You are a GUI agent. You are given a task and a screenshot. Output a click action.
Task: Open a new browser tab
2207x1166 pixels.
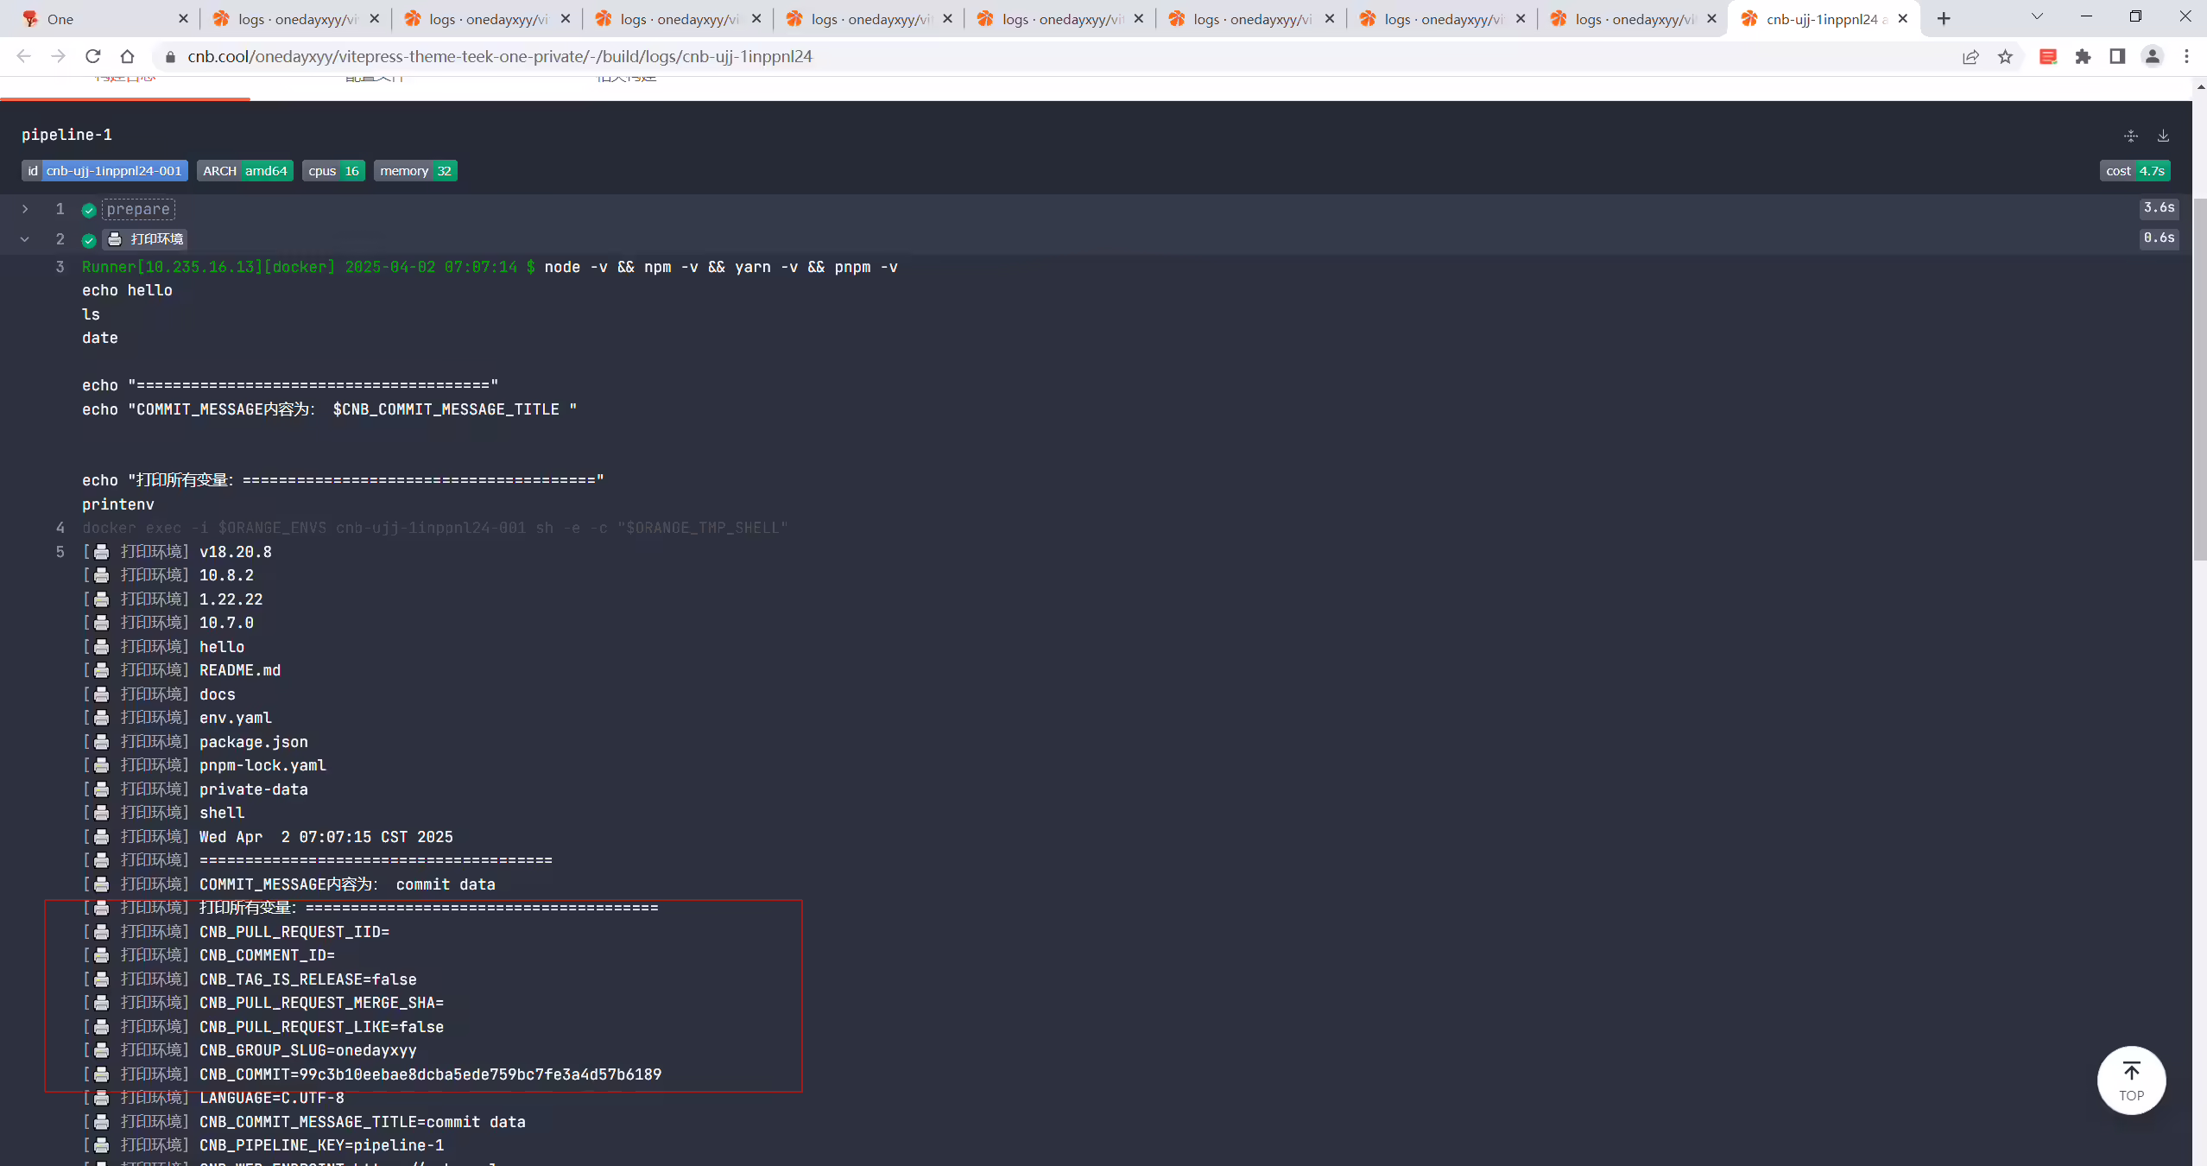1944,18
